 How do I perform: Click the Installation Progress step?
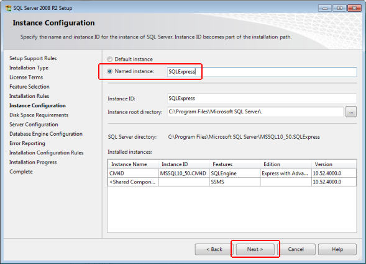point(33,162)
